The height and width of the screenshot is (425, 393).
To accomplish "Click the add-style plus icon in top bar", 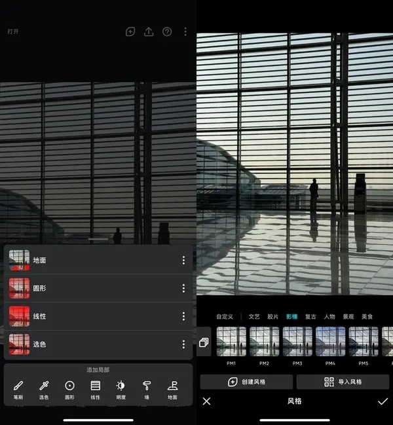I will pos(130,31).
